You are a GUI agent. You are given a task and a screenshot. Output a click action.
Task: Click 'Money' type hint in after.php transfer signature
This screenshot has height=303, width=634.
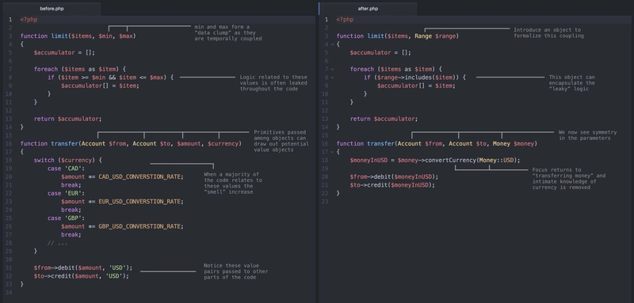(501, 144)
